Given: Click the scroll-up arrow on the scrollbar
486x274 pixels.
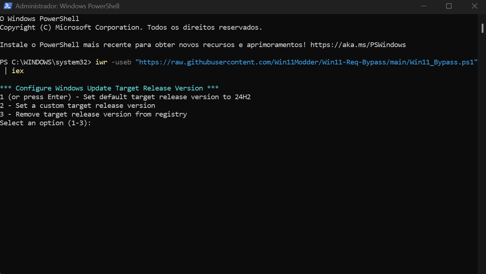Looking at the screenshot, I should point(483,17).
